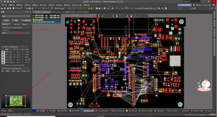Viewport: 217px width, 117px height.
Task: Select the place string text tool (A icon)
Action: tap(142, 16)
